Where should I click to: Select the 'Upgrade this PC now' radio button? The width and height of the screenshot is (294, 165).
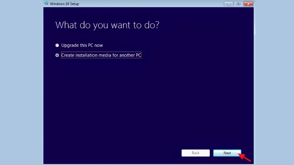[x=57, y=45]
